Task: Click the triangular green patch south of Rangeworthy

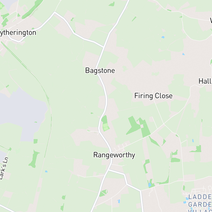Action: (103, 193)
